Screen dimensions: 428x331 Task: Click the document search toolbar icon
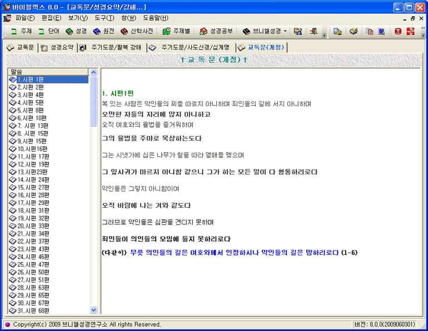tap(382, 31)
